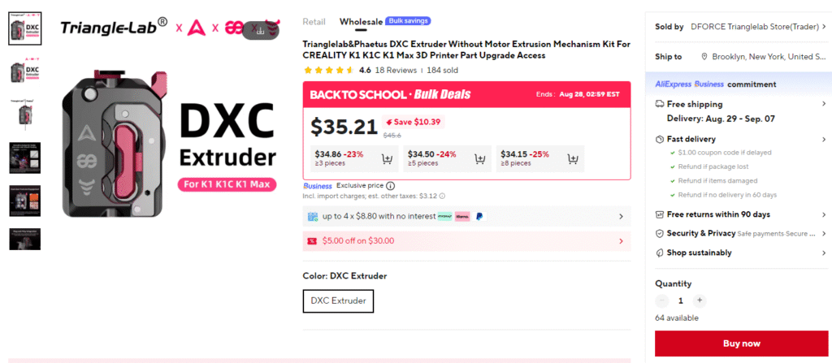
Task: Click the download image icon on product photo
Action: pyautogui.click(x=260, y=30)
